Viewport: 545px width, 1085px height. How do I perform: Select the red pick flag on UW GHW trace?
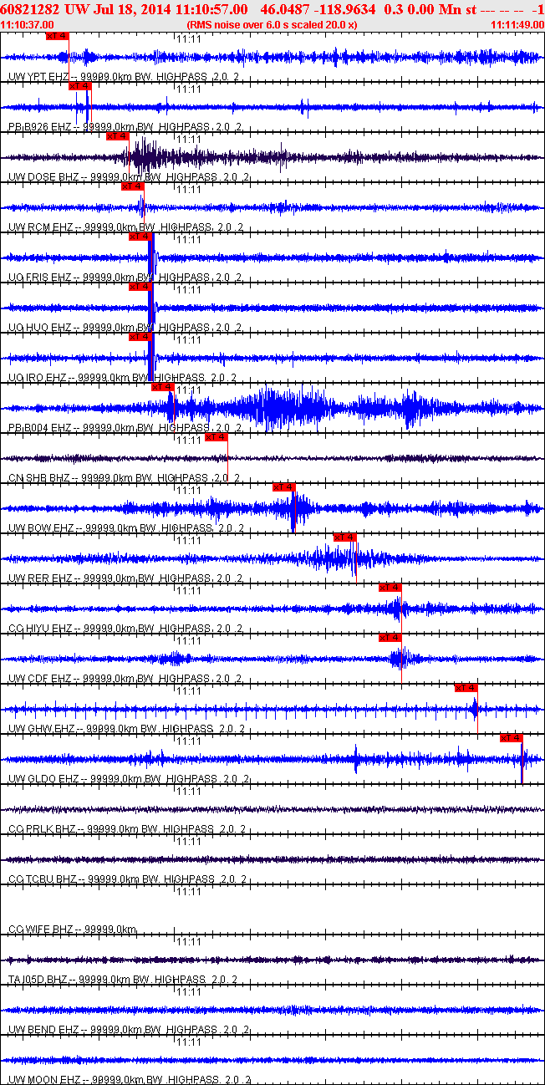(466, 688)
